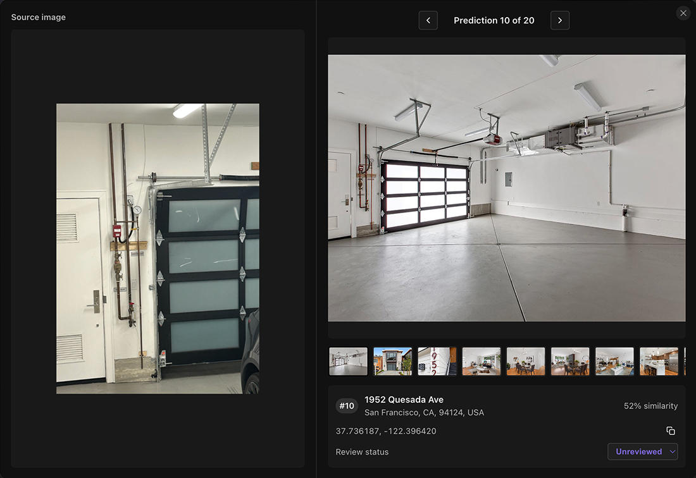Click the #10 rank badge
This screenshot has height=478, width=696.
(347, 406)
